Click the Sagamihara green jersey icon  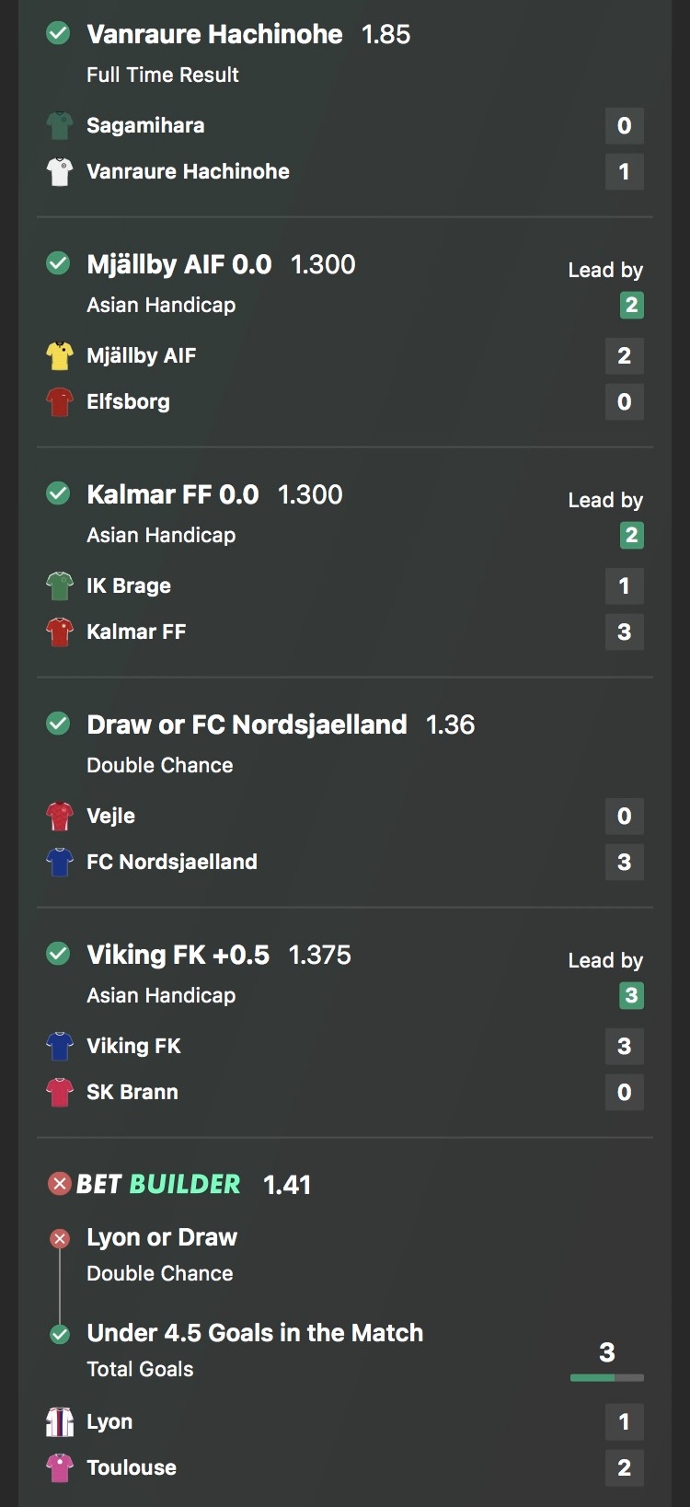tap(60, 126)
